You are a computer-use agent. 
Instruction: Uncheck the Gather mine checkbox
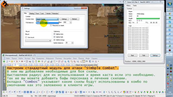pos(54,34)
